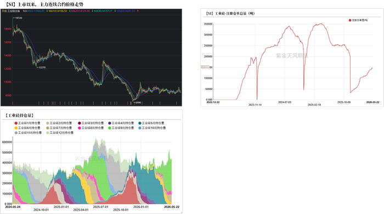
Task: Click the 2026-01-01 date label
Action: (141, 207)
